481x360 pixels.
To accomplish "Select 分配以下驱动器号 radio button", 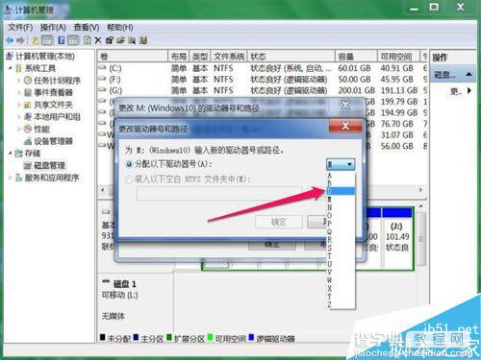I will [x=129, y=164].
